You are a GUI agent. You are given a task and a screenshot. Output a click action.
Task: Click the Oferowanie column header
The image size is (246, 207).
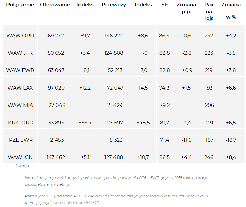(x=55, y=5)
